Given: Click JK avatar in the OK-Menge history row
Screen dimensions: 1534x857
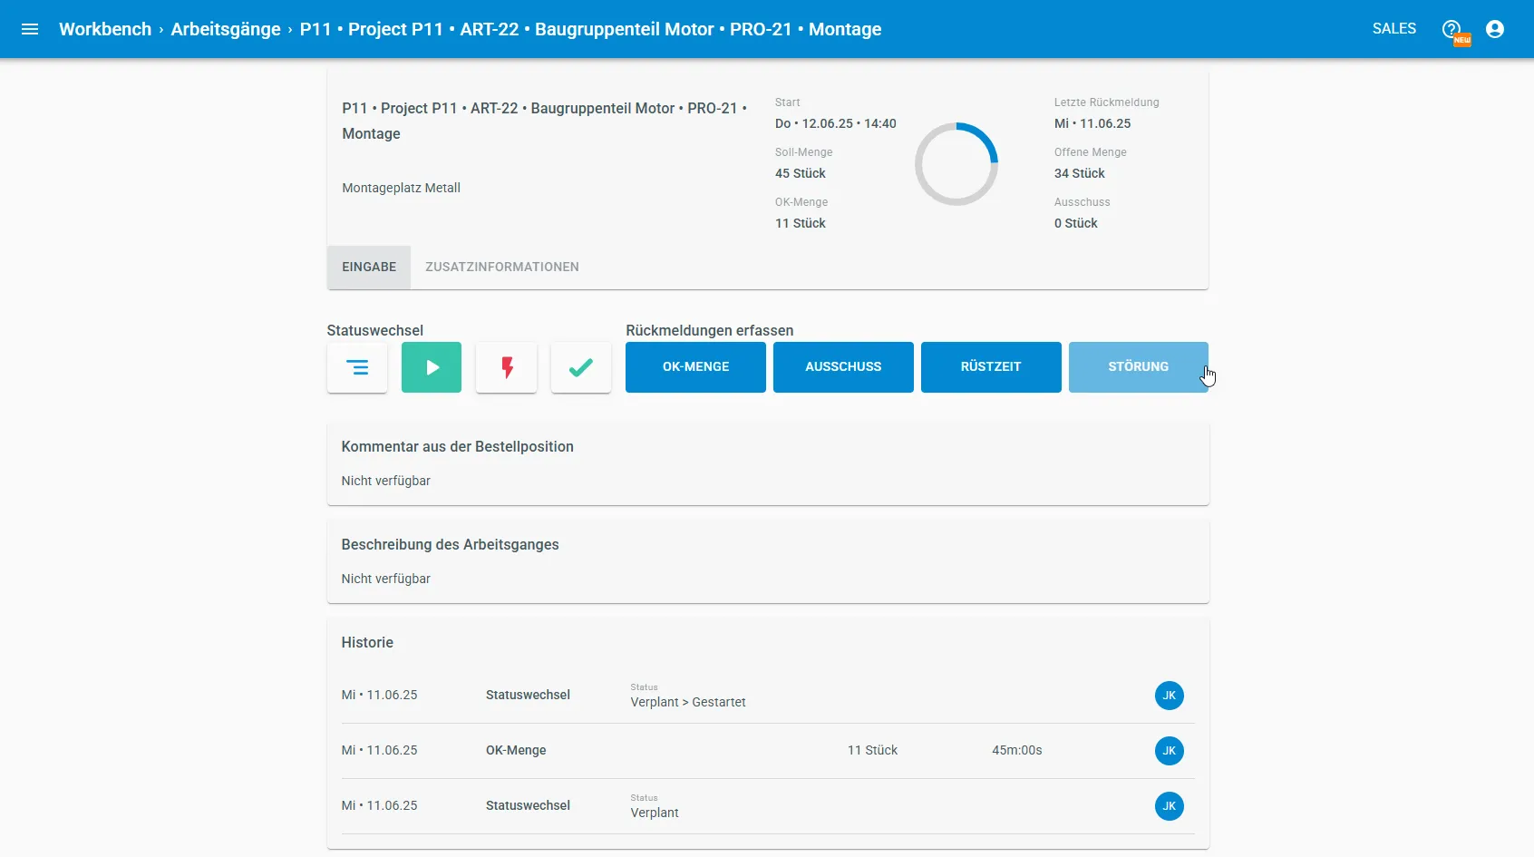Looking at the screenshot, I should [1170, 751].
